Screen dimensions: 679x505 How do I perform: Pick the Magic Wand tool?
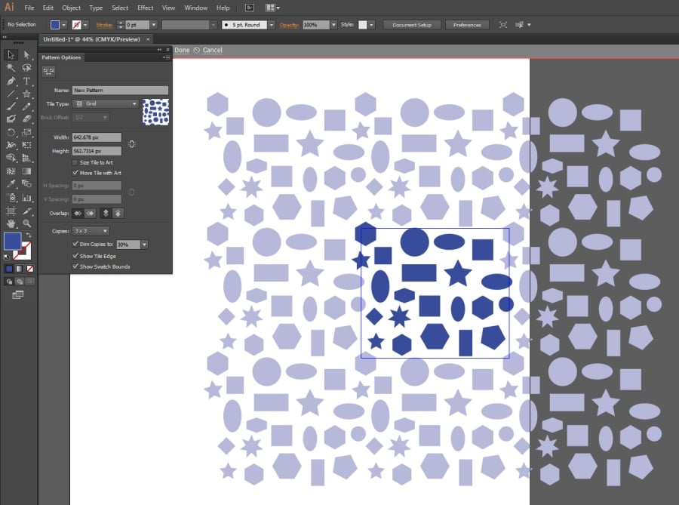(11, 68)
